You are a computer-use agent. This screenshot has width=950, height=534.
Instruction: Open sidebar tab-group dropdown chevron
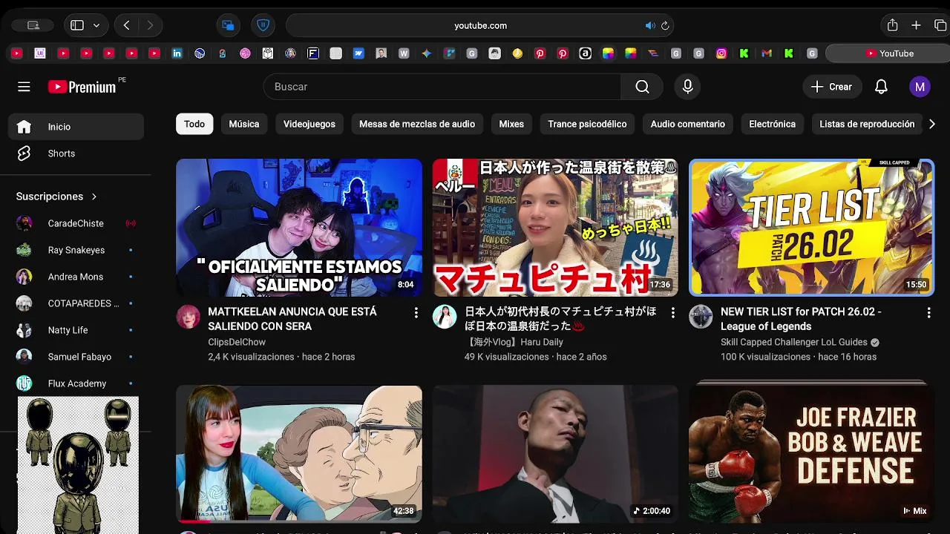pos(96,25)
